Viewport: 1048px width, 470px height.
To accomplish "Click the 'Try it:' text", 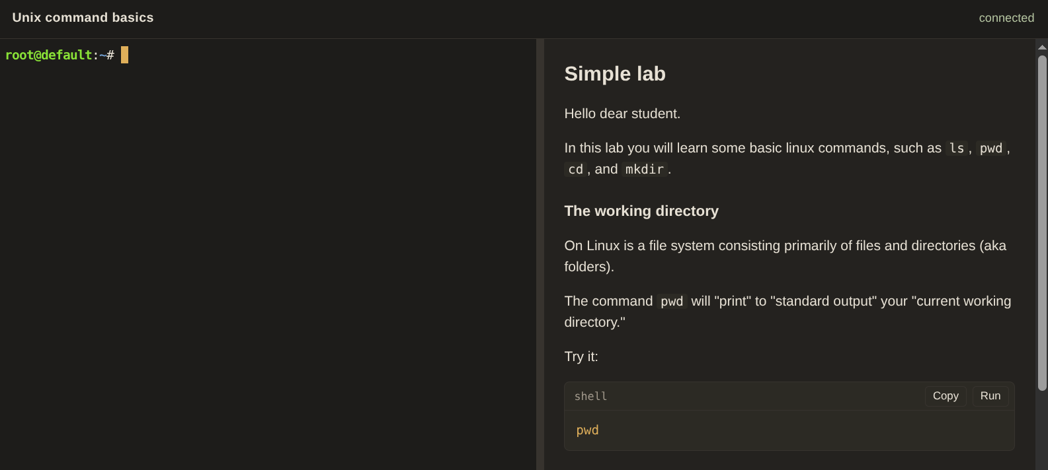I will click(x=581, y=356).
